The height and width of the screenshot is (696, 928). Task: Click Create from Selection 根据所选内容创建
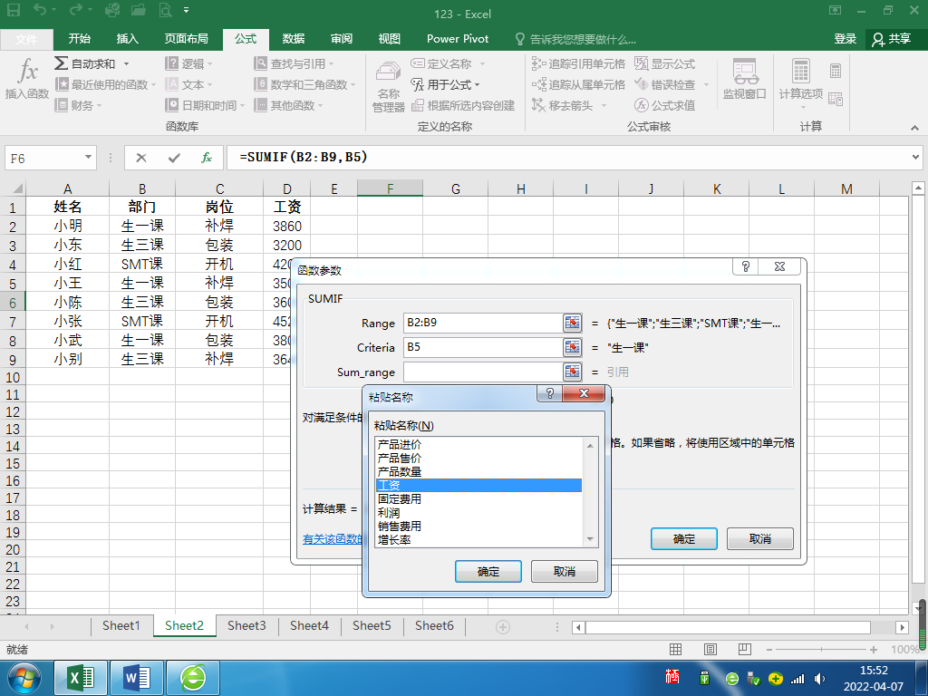(x=463, y=105)
